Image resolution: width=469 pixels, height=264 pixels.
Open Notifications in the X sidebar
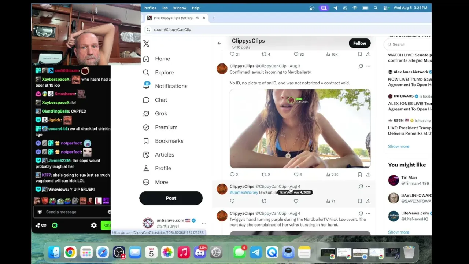tap(165, 86)
